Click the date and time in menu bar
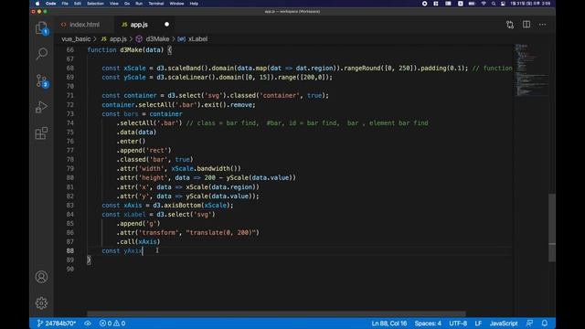The width and height of the screenshot is (585, 329). (x=530, y=4)
